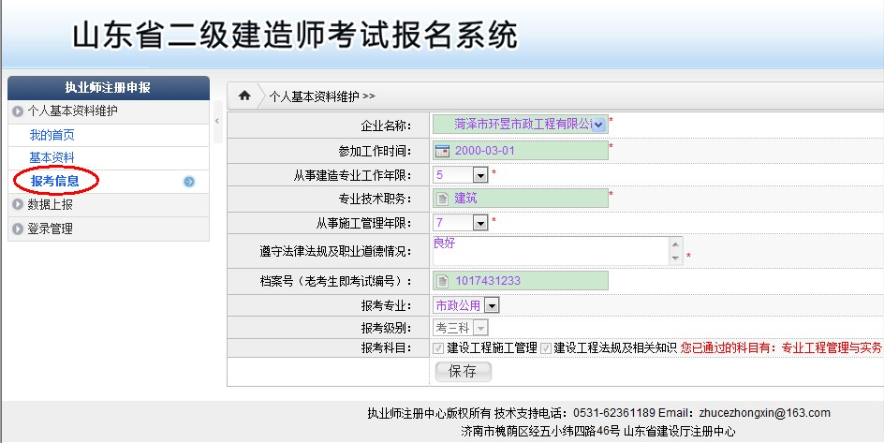
Task: Open the 从事施工管理年限 dropdown
Action: tap(479, 223)
